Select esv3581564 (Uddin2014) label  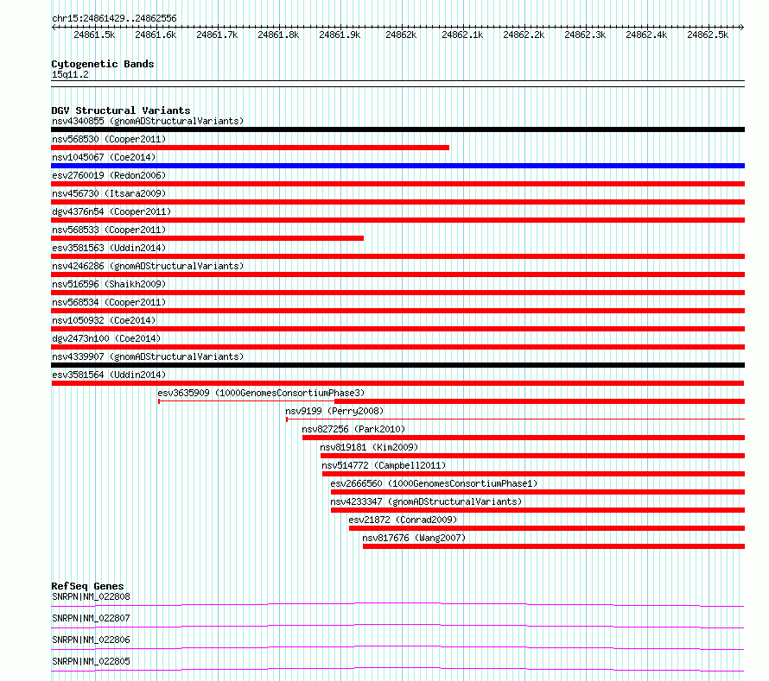click(x=109, y=375)
